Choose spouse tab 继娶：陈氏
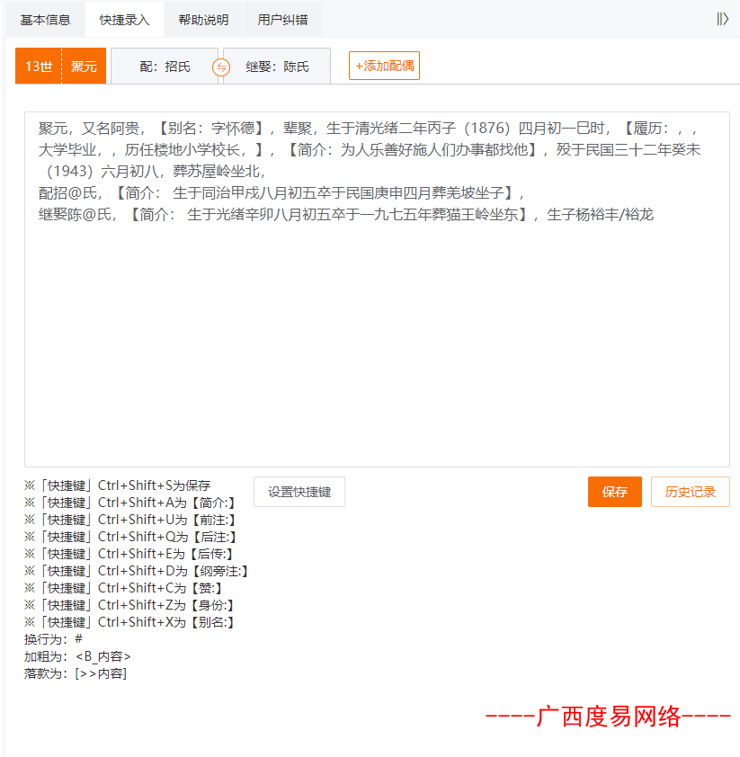Viewport: 740px width, 757px height. 277,67
